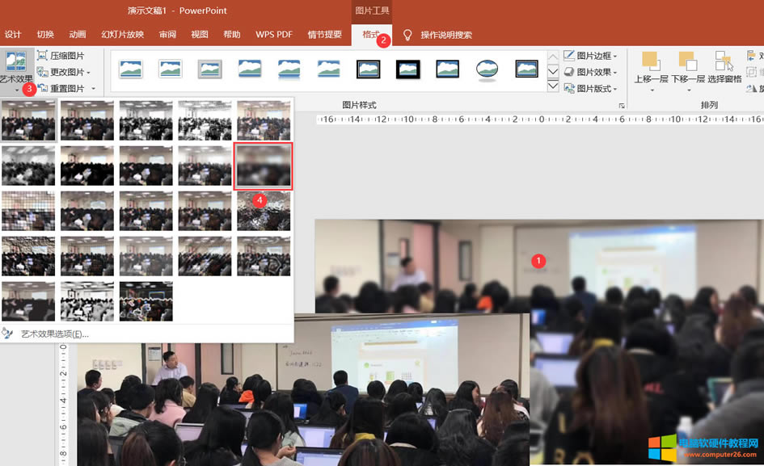The image size is (764, 466).
Task: Open the Picture Styles gallery more arrow
Action: (x=553, y=85)
